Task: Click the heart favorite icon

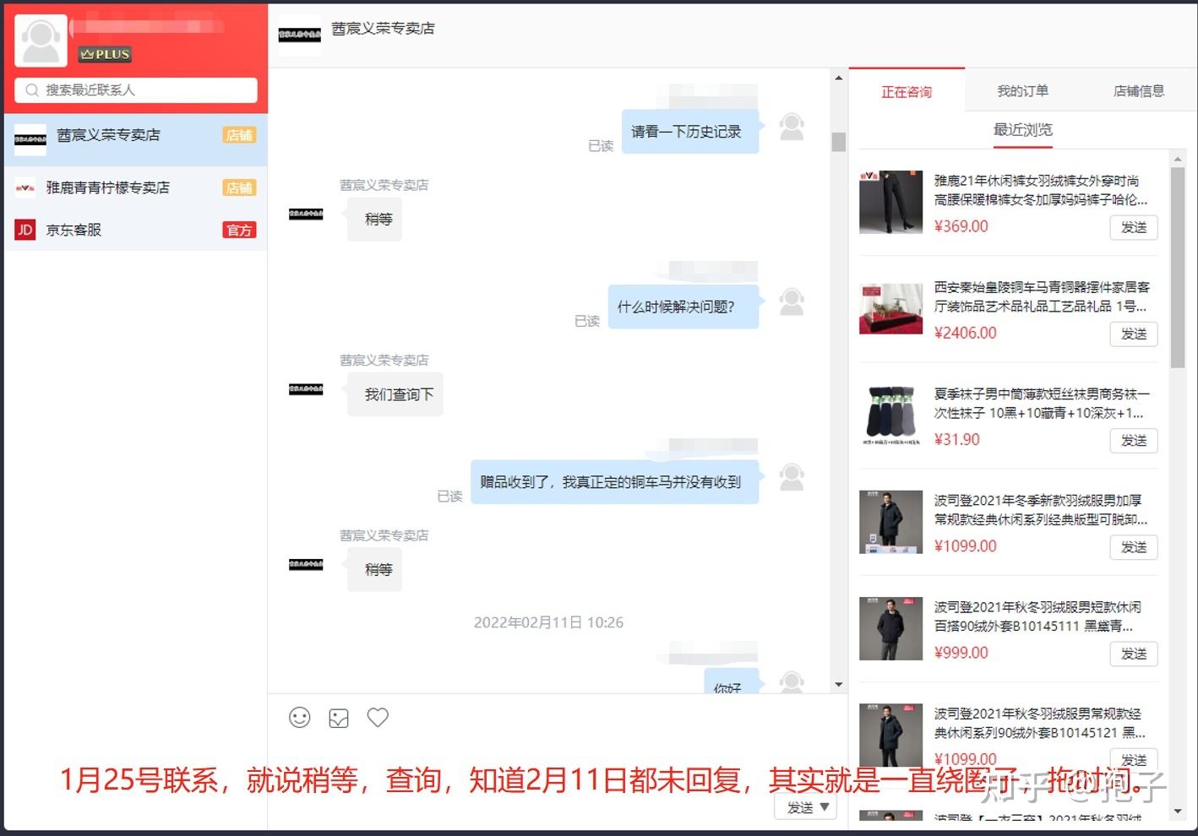Action: pos(378,718)
